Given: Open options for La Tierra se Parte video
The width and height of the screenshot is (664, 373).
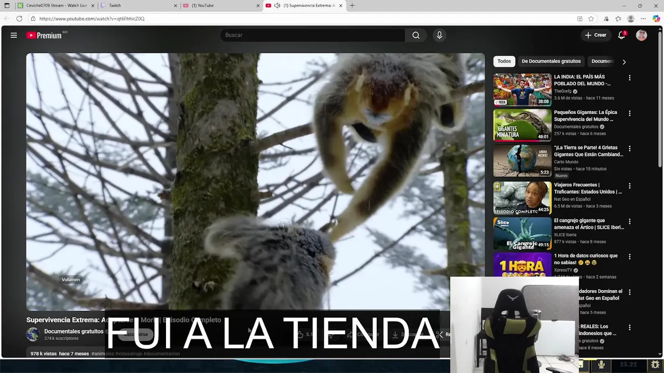Looking at the screenshot, I should point(630,149).
